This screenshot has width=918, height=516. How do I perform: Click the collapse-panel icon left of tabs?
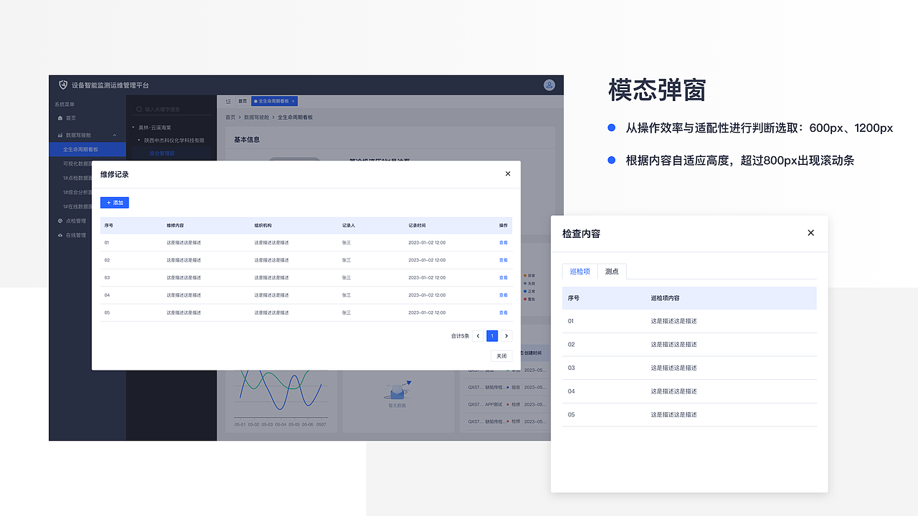coord(228,102)
